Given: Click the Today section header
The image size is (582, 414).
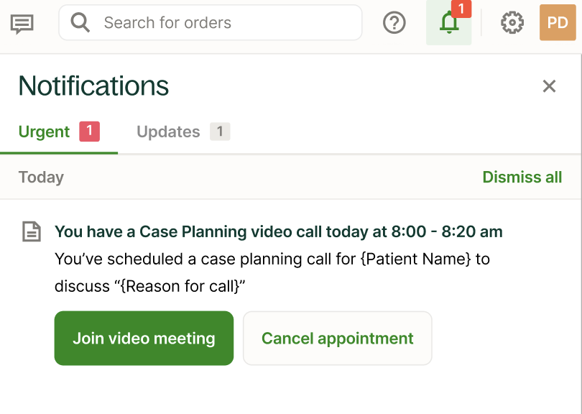Looking at the screenshot, I should 40,177.
